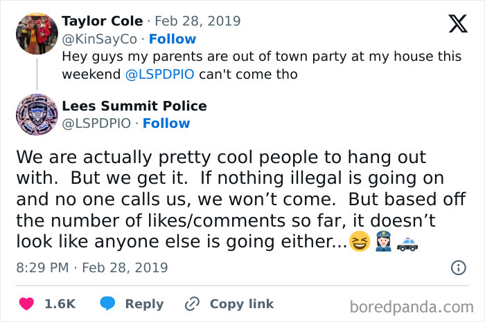The height and width of the screenshot is (322, 485).
Task: Click the X logo icon
Action: click(x=458, y=23)
